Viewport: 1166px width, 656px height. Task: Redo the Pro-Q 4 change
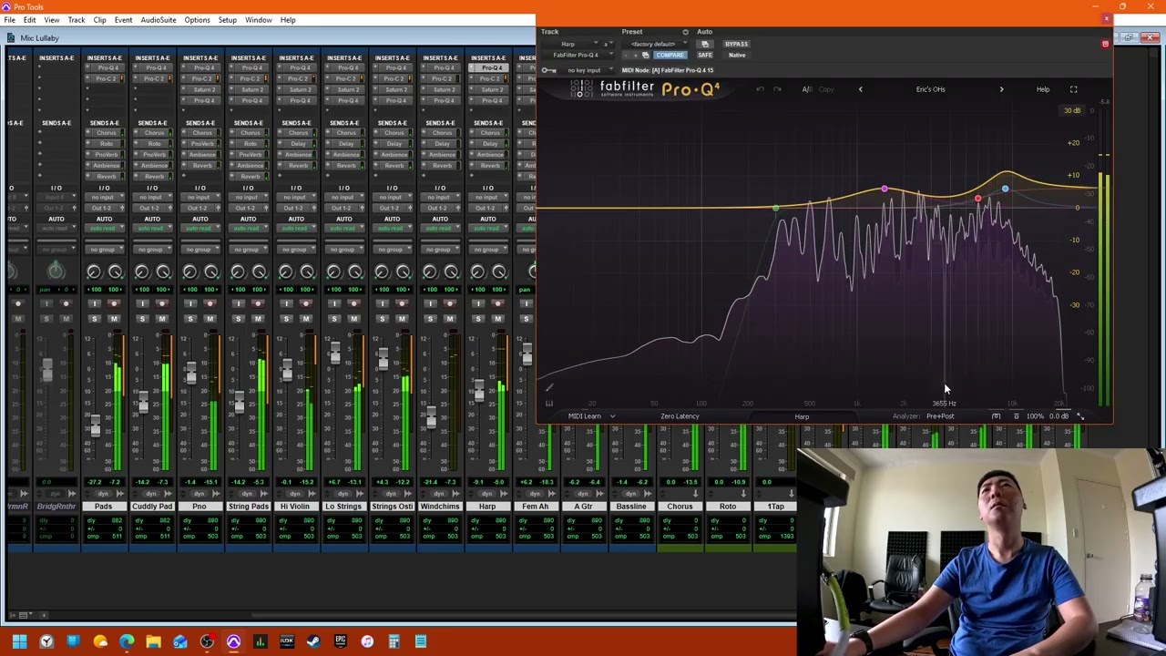click(777, 89)
